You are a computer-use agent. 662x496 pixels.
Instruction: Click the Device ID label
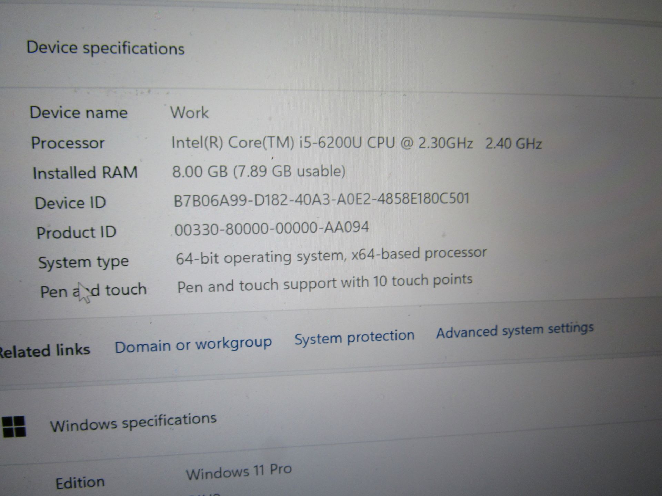point(70,203)
